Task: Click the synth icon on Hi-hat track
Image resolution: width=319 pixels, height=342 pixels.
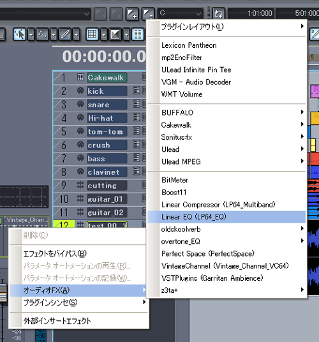Action: (80, 117)
